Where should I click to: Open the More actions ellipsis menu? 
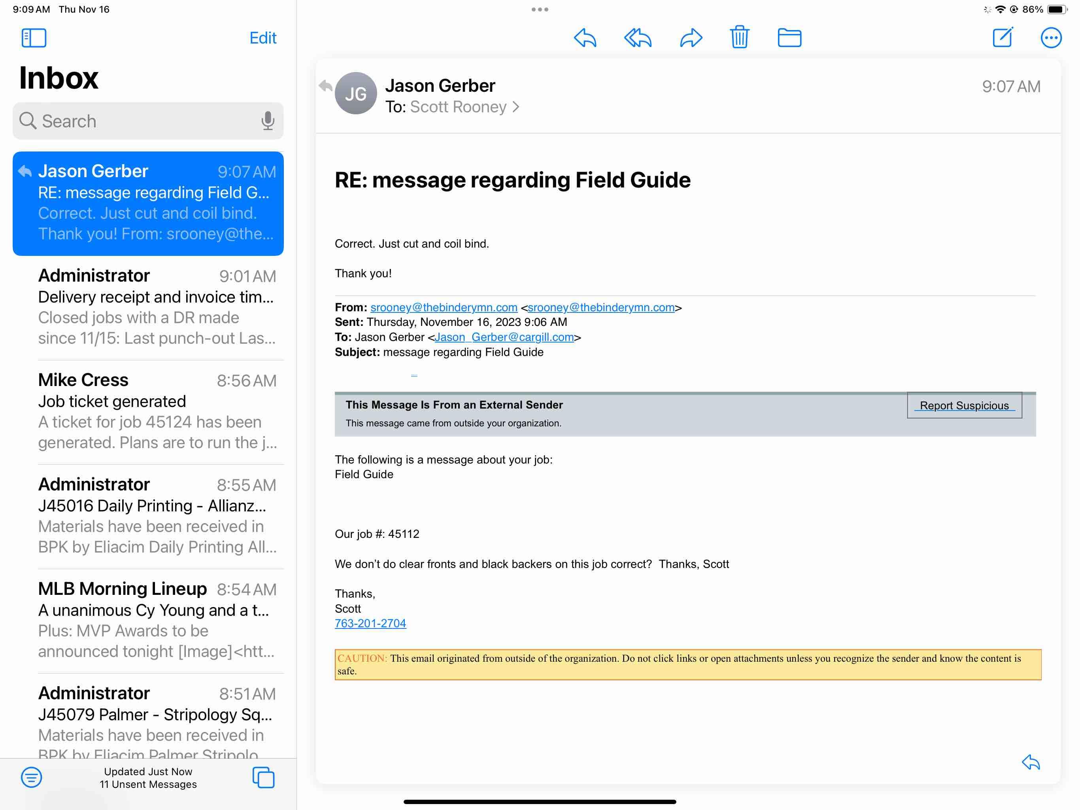click(x=1051, y=38)
